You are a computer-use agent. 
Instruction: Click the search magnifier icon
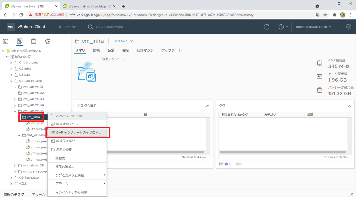pyautogui.click(x=90, y=27)
